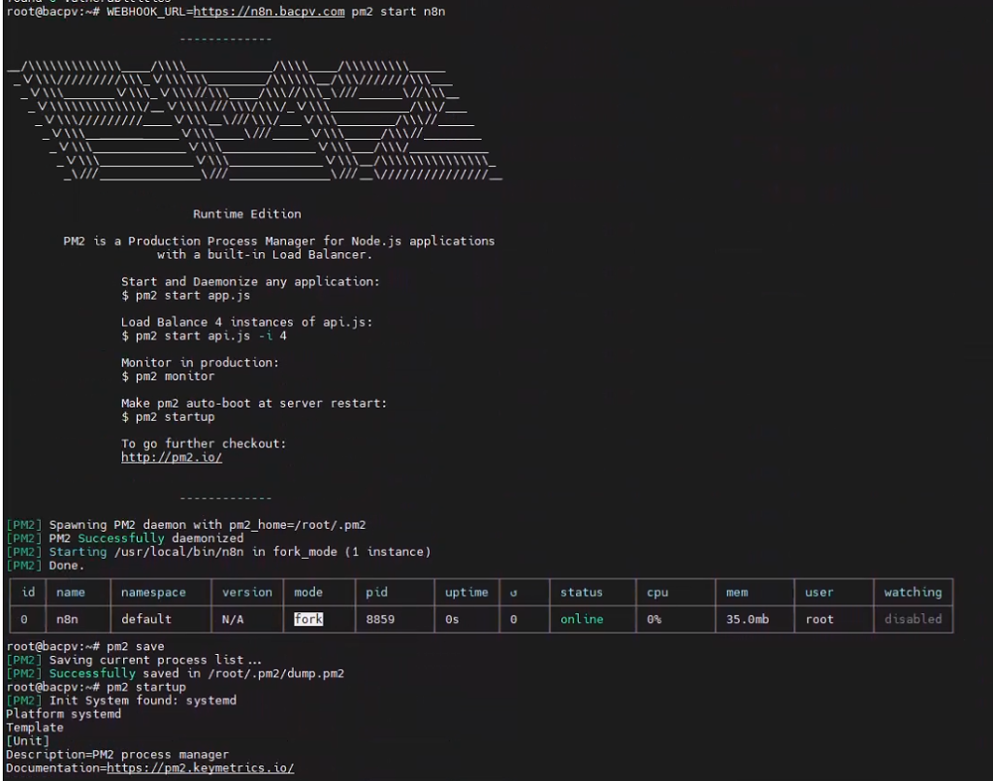Click the '$ pm2 start app.js' command
This screenshot has width=993, height=781.
click(x=185, y=295)
